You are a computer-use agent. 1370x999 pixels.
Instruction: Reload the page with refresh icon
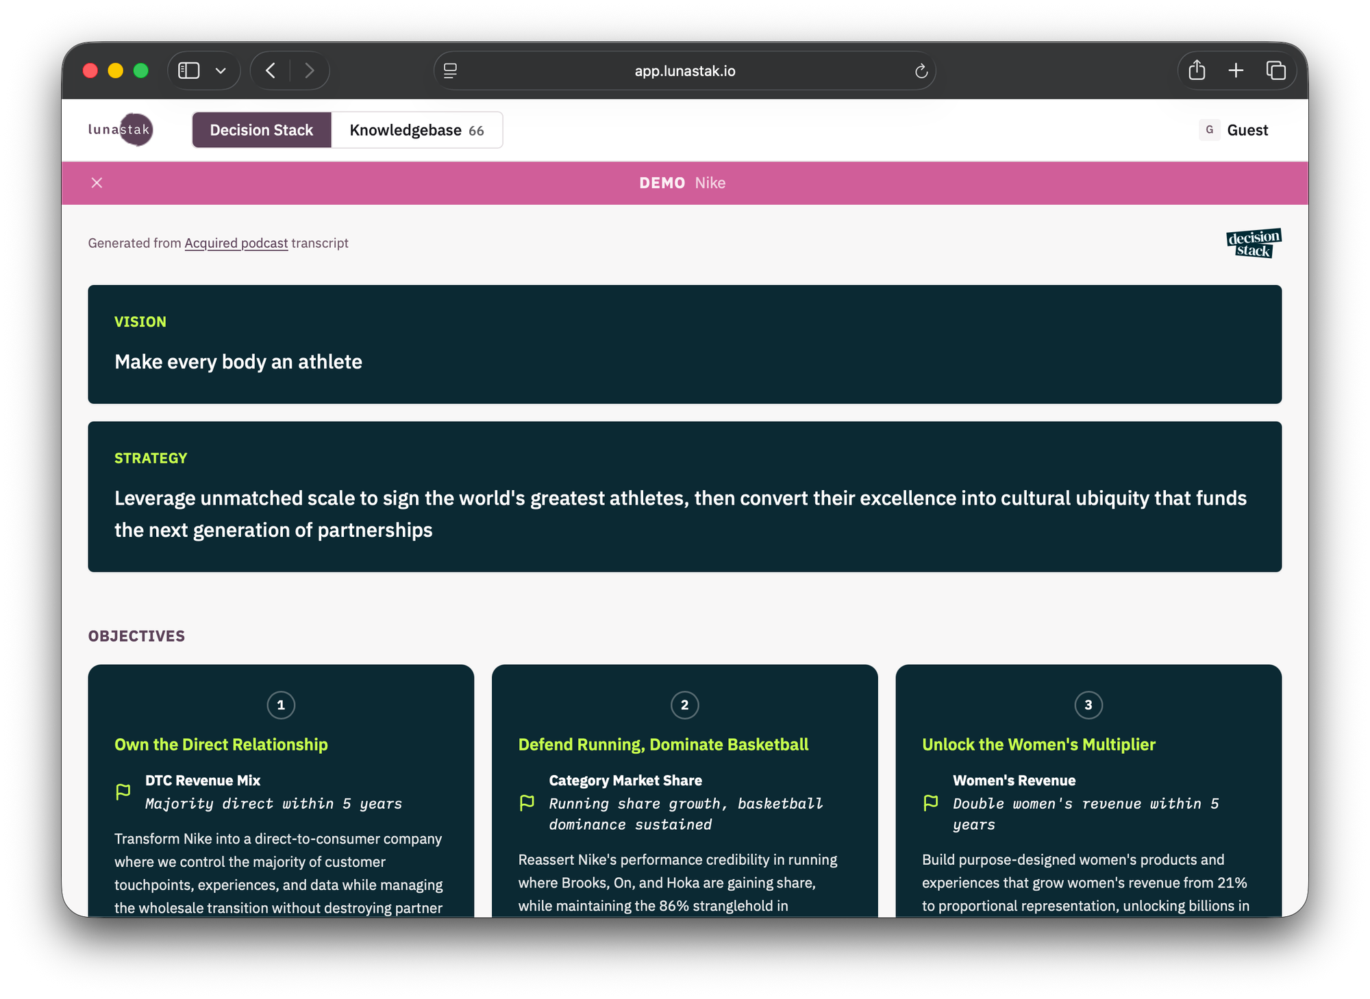(x=921, y=71)
